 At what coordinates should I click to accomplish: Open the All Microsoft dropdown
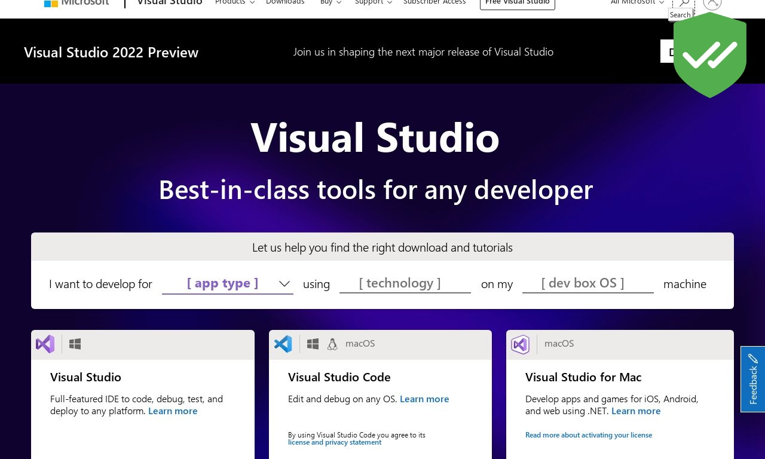(x=637, y=2)
